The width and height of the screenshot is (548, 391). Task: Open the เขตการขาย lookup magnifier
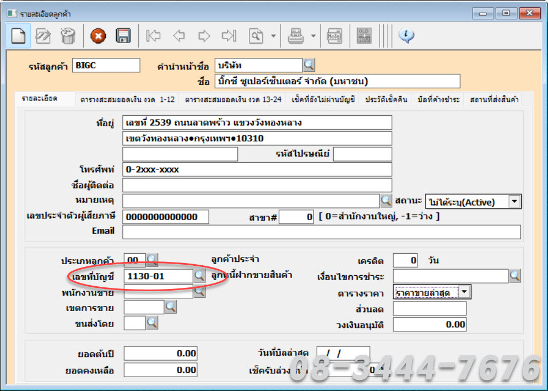(171, 307)
